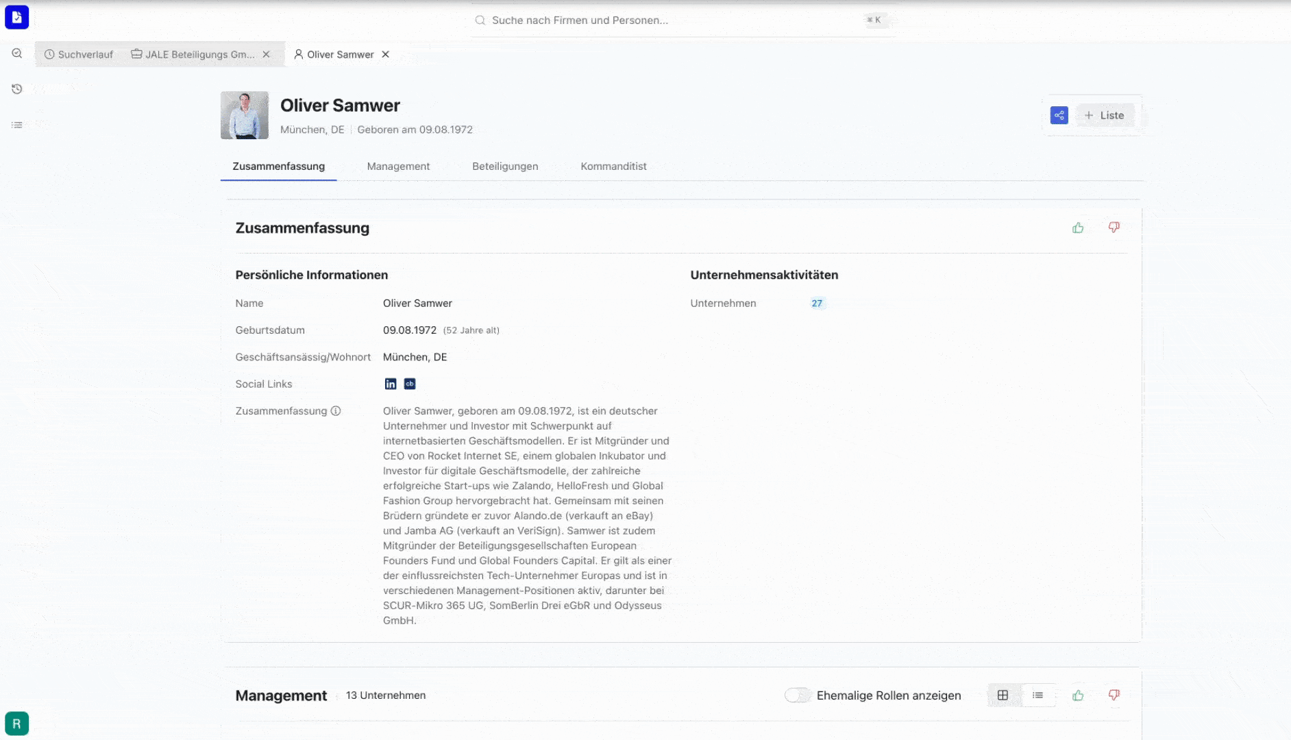The height and width of the screenshot is (740, 1291).
Task: Click the search magnifier icon in search bar
Action: [x=480, y=21]
